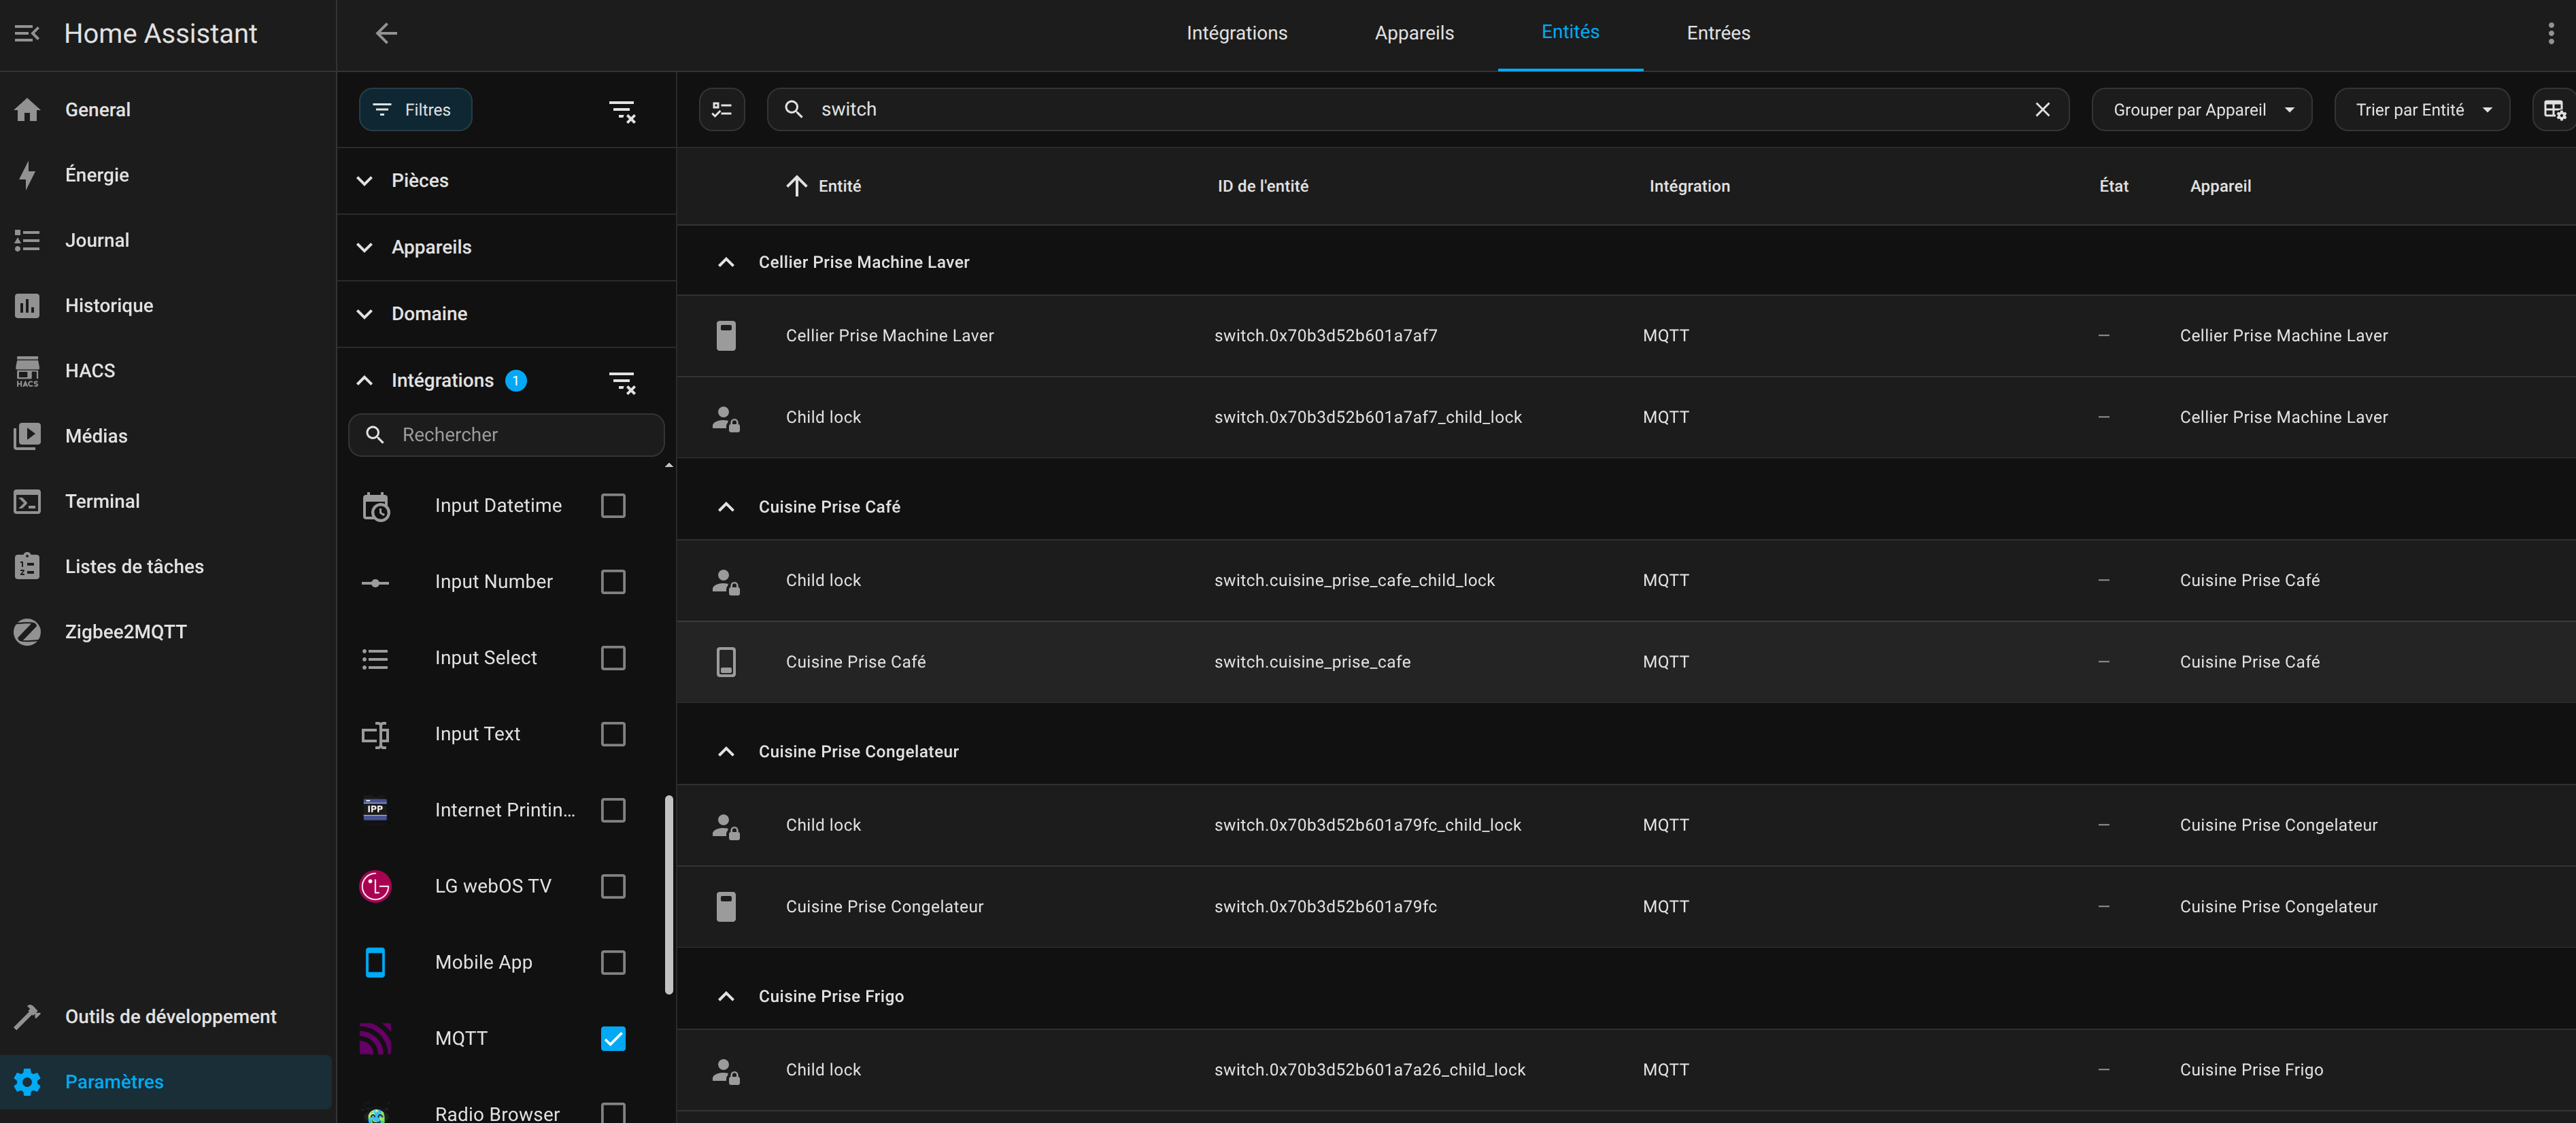Sort by Entité column arrow
Screen dimensions: 2576x1123
[x=796, y=186]
